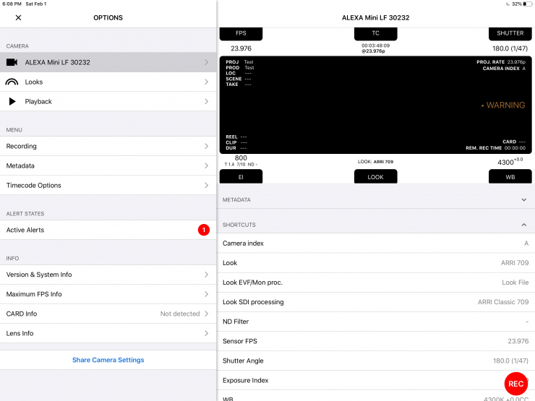Select the Look SDI processing shortcut row
Screen dimensions: 535x401
click(x=375, y=302)
